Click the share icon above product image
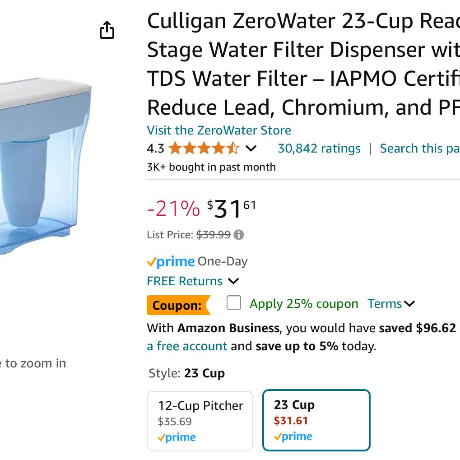Viewport: 460px width, 460px height. [107, 30]
